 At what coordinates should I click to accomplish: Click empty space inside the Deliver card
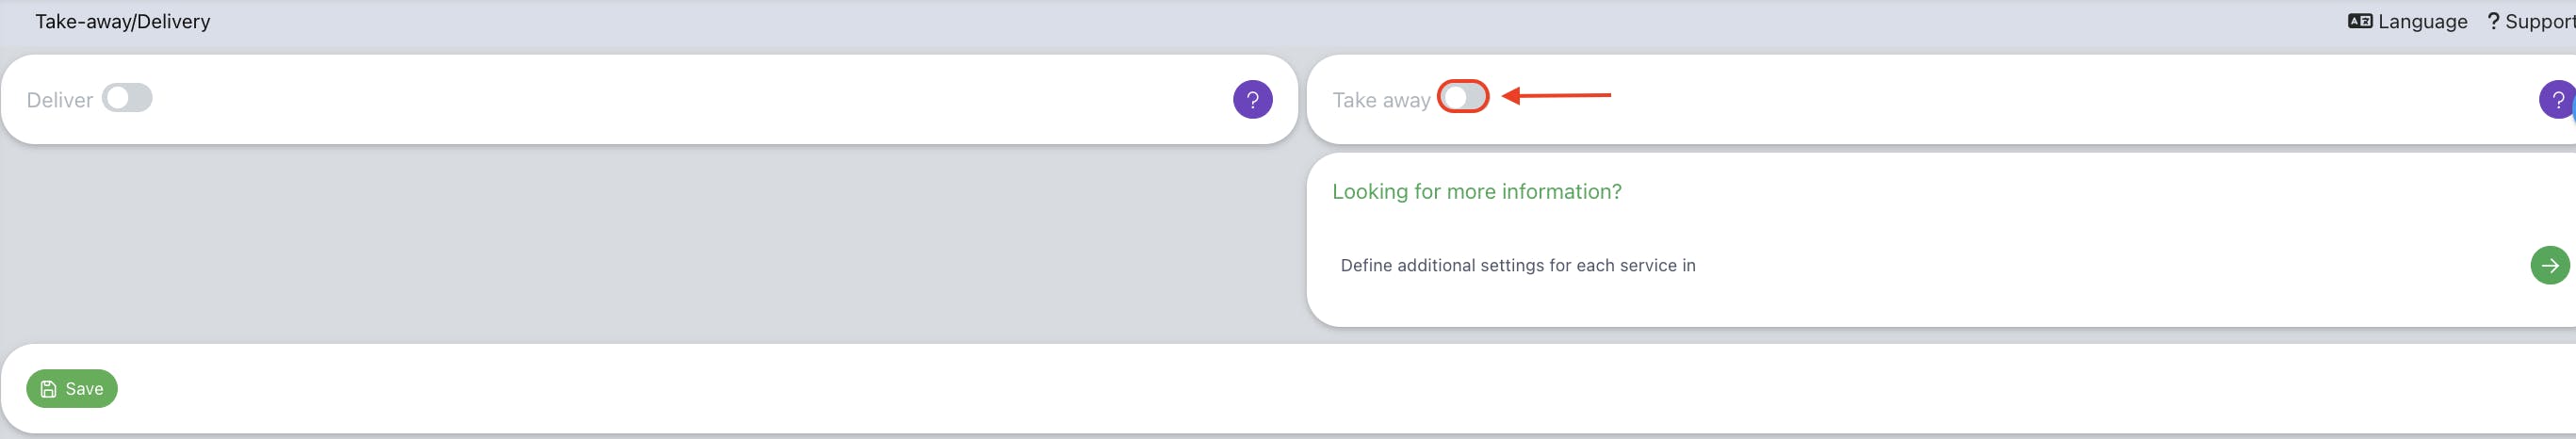pos(690,99)
